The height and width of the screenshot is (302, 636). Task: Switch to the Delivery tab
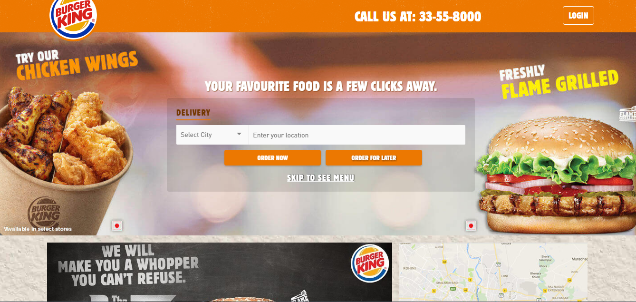[193, 113]
